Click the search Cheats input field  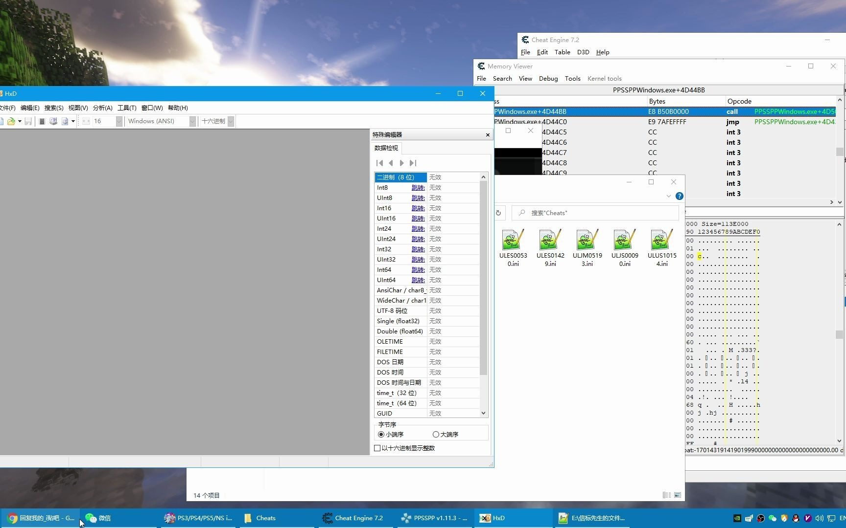click(595, 213)
